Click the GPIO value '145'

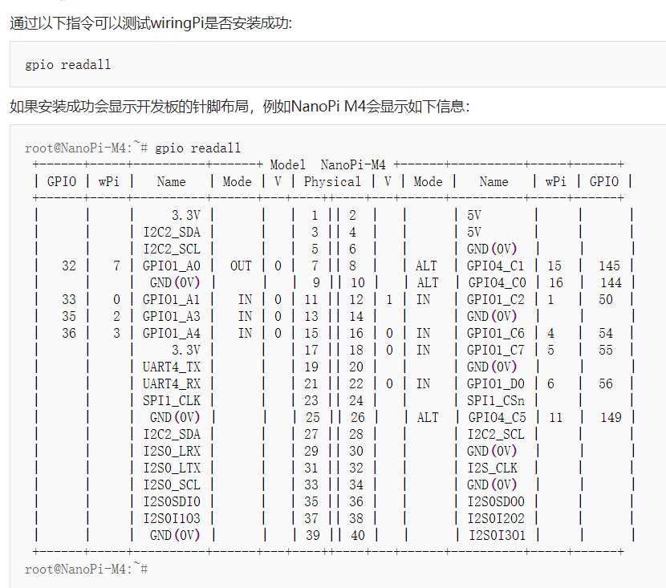point(610,266)
